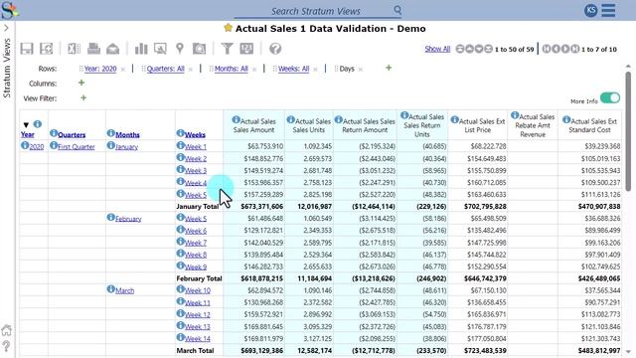
Task: Add a view filter with plus
Action: click(83, 97)
